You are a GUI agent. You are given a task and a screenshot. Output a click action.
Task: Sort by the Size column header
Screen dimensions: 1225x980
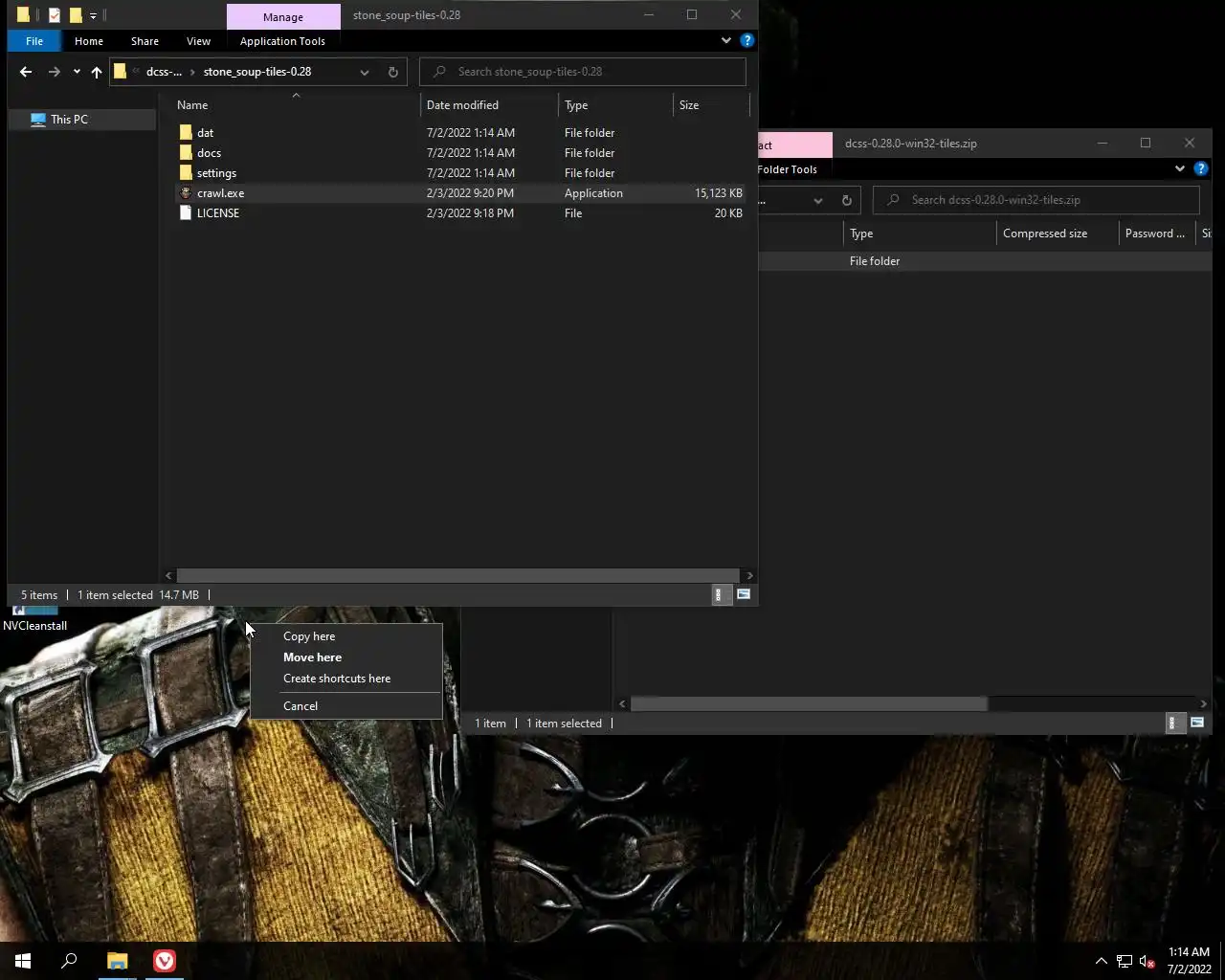(689, 105)
